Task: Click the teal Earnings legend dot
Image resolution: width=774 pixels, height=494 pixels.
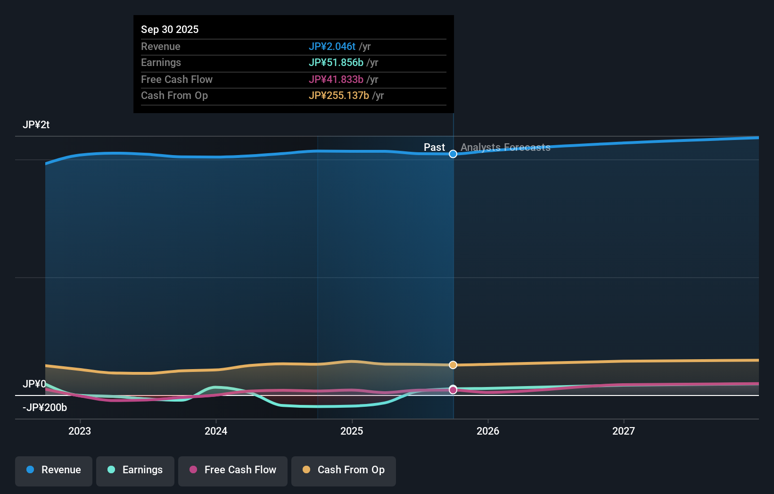Action: point(110,470)
